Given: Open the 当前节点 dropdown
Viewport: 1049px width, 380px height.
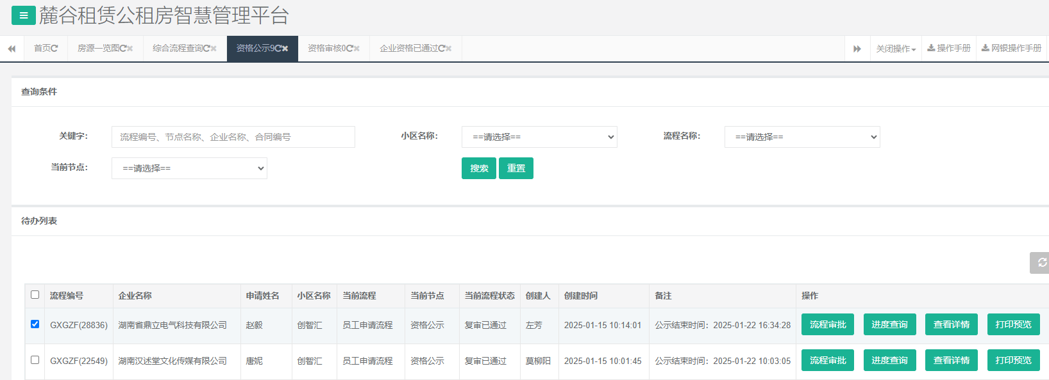Looking at the screenshot, I should tap(189, 168).
